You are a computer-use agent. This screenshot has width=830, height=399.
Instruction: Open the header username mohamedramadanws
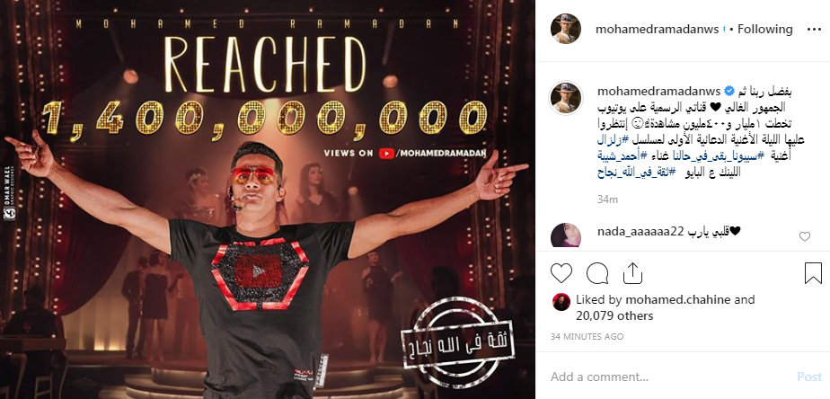point(658,29)
